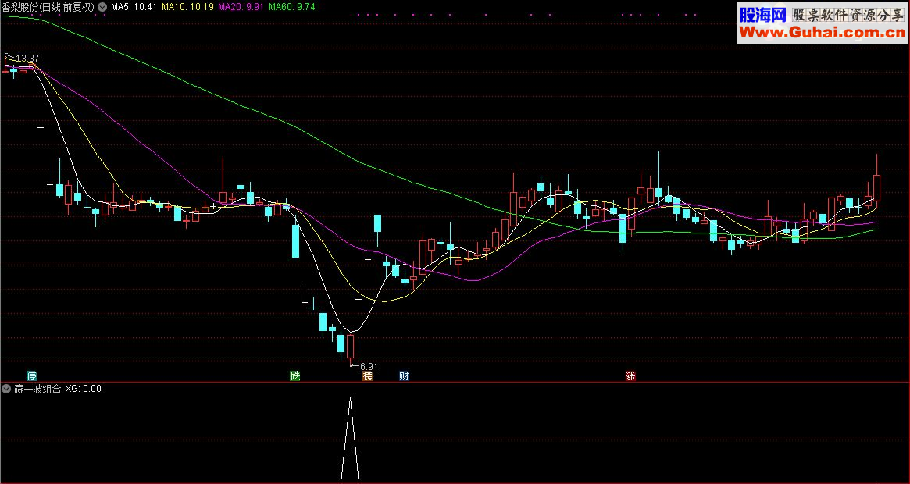Click the MA5: 10.41 label
This screenshot has height=484, width=910.
134,8
